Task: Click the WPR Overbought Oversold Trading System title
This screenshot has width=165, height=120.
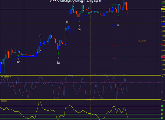Action: 76,1
